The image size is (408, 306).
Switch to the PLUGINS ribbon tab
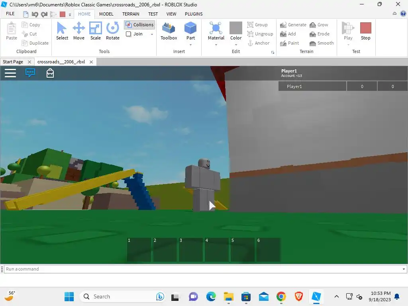tap(194, 14)
